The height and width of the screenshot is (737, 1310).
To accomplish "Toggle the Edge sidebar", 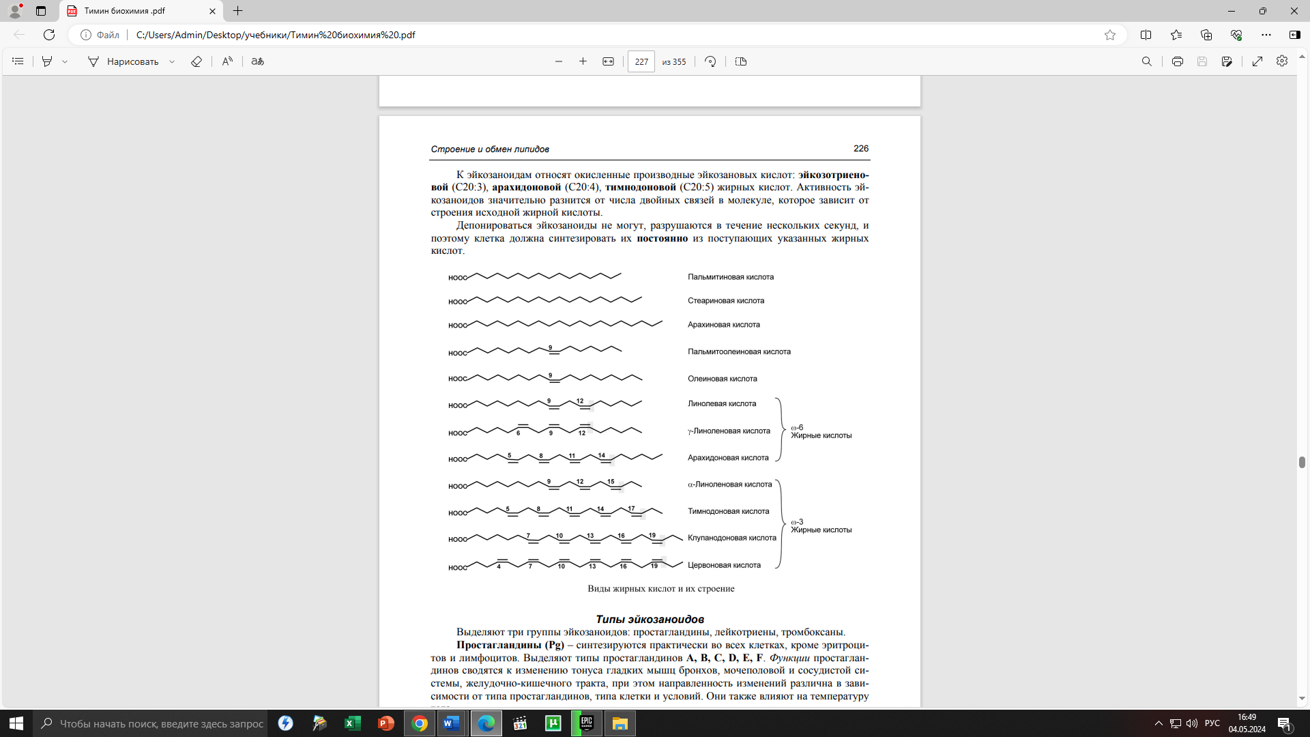I will (1295, 35).
